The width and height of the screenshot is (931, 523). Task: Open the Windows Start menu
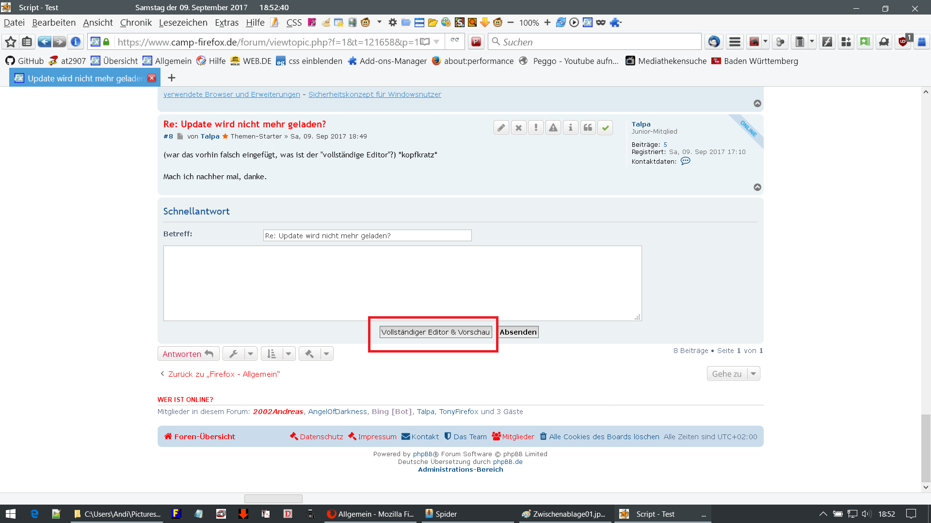[x=11, y=514]
